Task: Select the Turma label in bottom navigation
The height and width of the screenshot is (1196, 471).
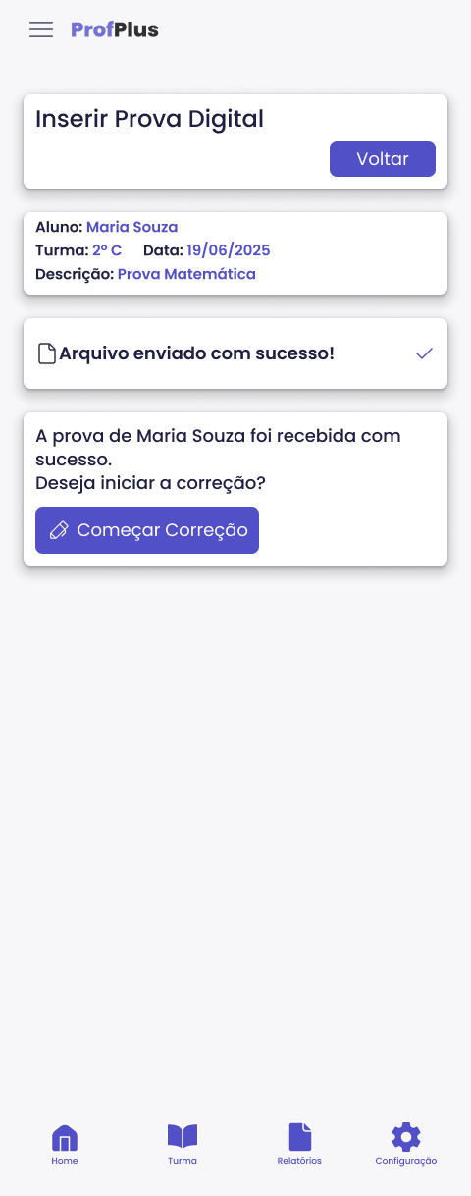Action: (x=183, y=1161)
